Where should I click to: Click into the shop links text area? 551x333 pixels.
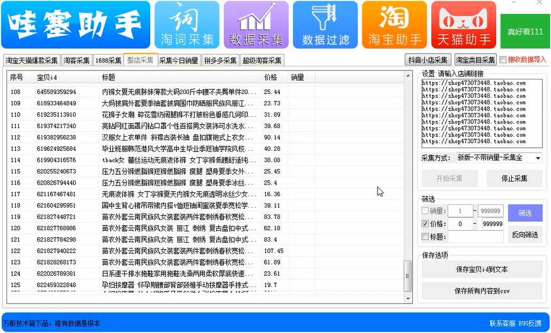[x=482, y=114]
